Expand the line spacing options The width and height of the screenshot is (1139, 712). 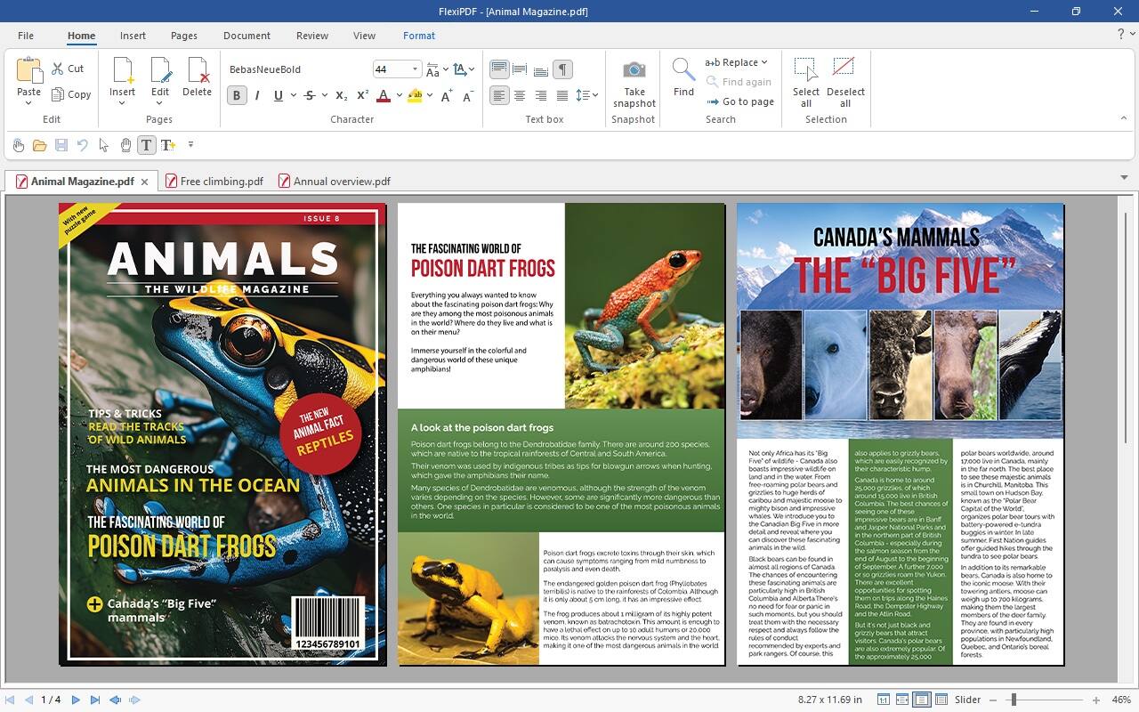pos(594,95)
